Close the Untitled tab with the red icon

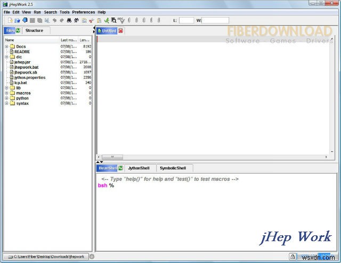tap(121, 31)
